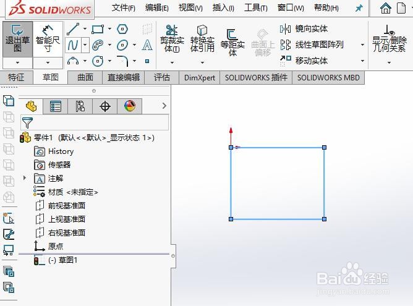The height and width of the screenshot is (306, 413).
Task: Select the Circle sketch tool
Action: pyautogui.click(x=98, y=61)
